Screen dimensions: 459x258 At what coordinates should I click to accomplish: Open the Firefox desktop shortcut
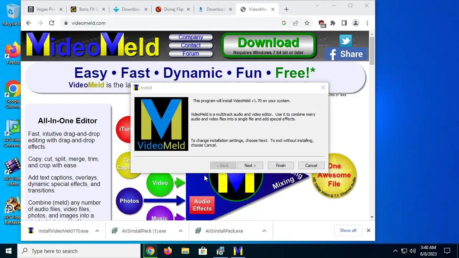point(13,53)
